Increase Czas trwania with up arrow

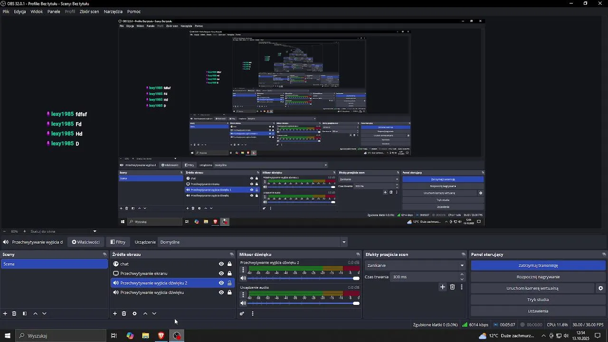tap(462, 275)
